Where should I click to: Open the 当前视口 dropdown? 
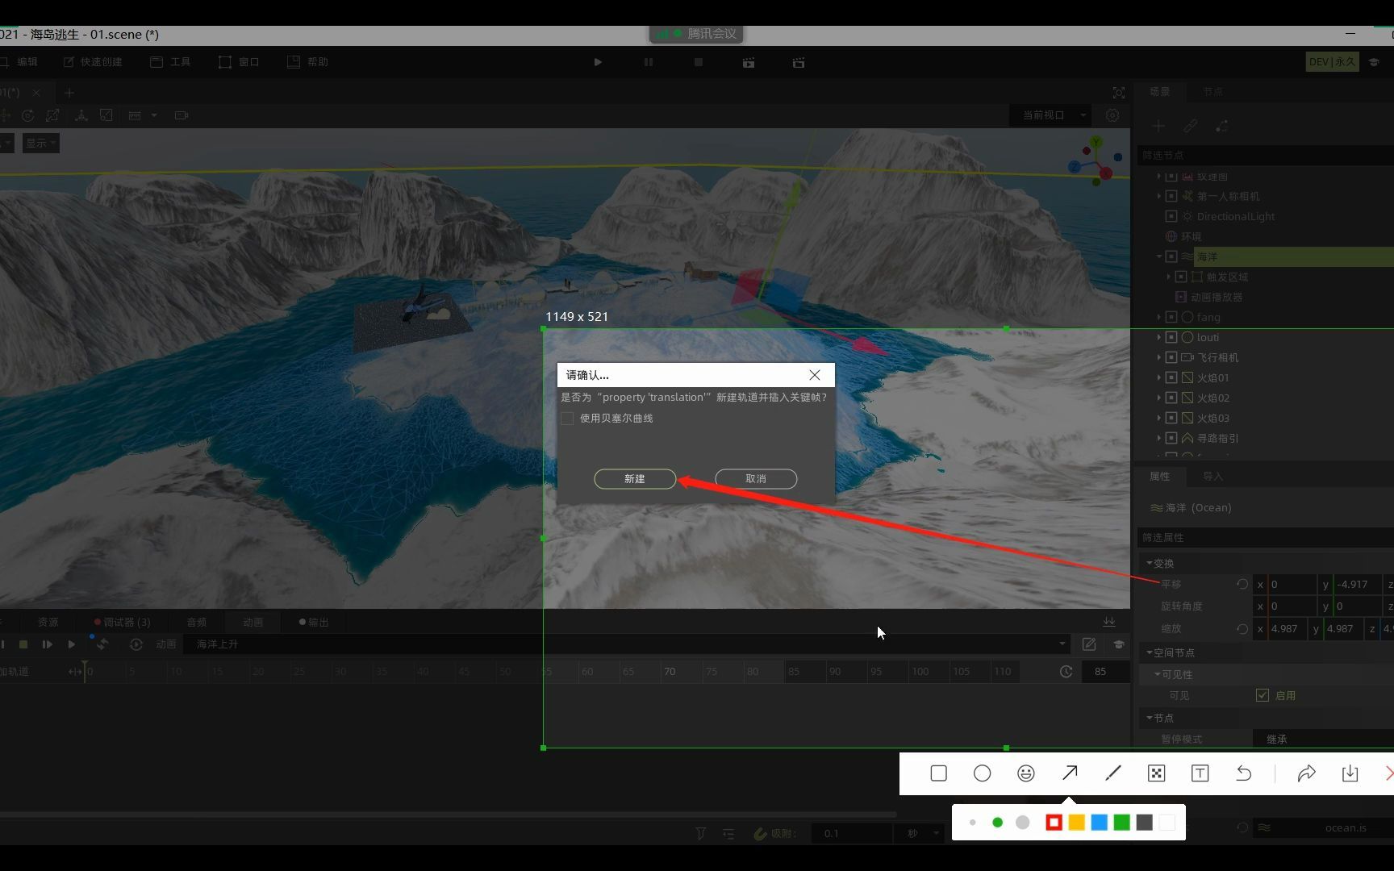tap(1051, 115)
